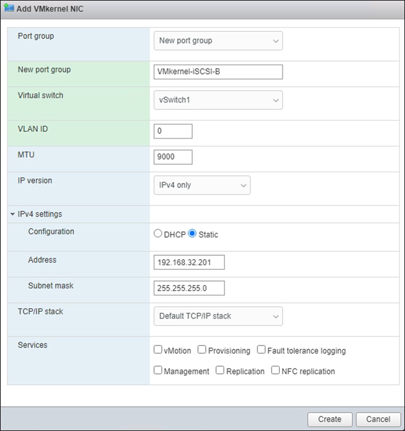Click the Port group label
The image size is (405, 431).
point(36,36)
